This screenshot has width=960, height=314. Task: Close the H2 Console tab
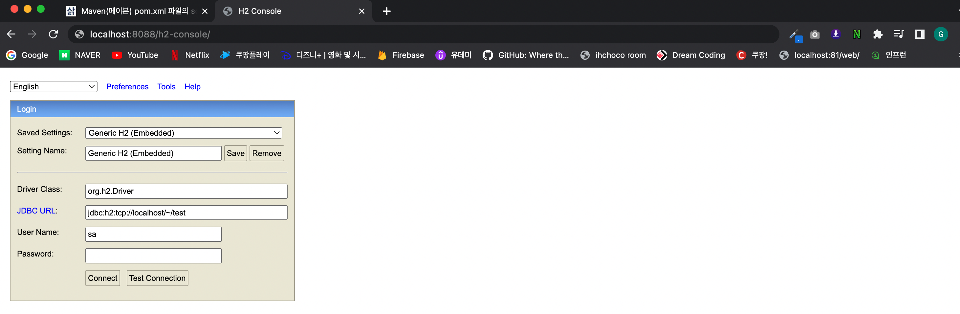coord(361,11)
